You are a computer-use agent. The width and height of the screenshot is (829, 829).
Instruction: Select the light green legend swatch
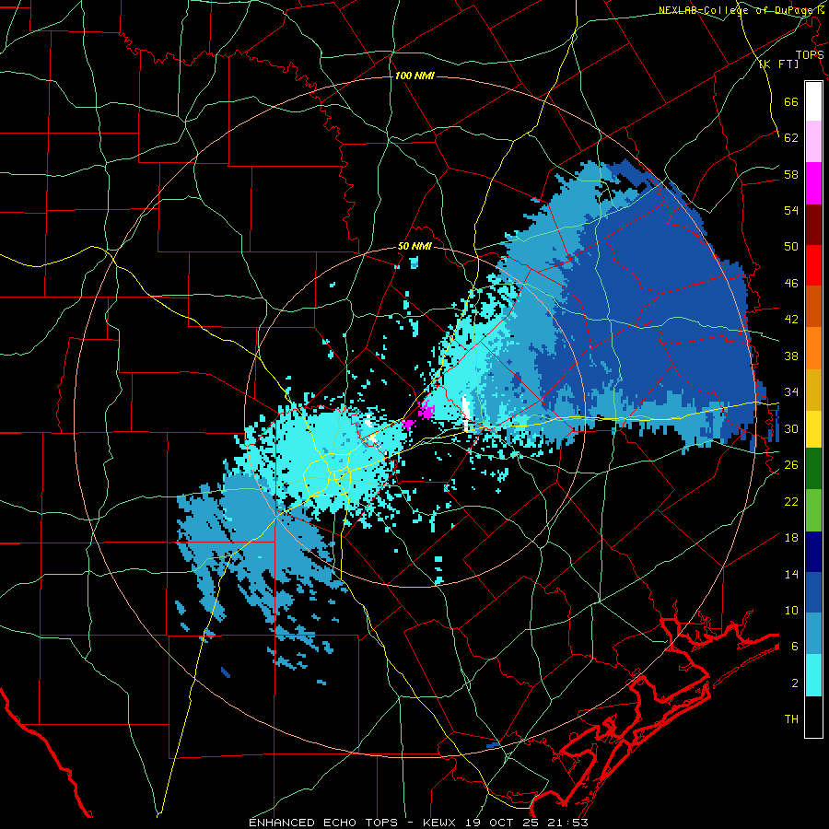pos(813,509)
